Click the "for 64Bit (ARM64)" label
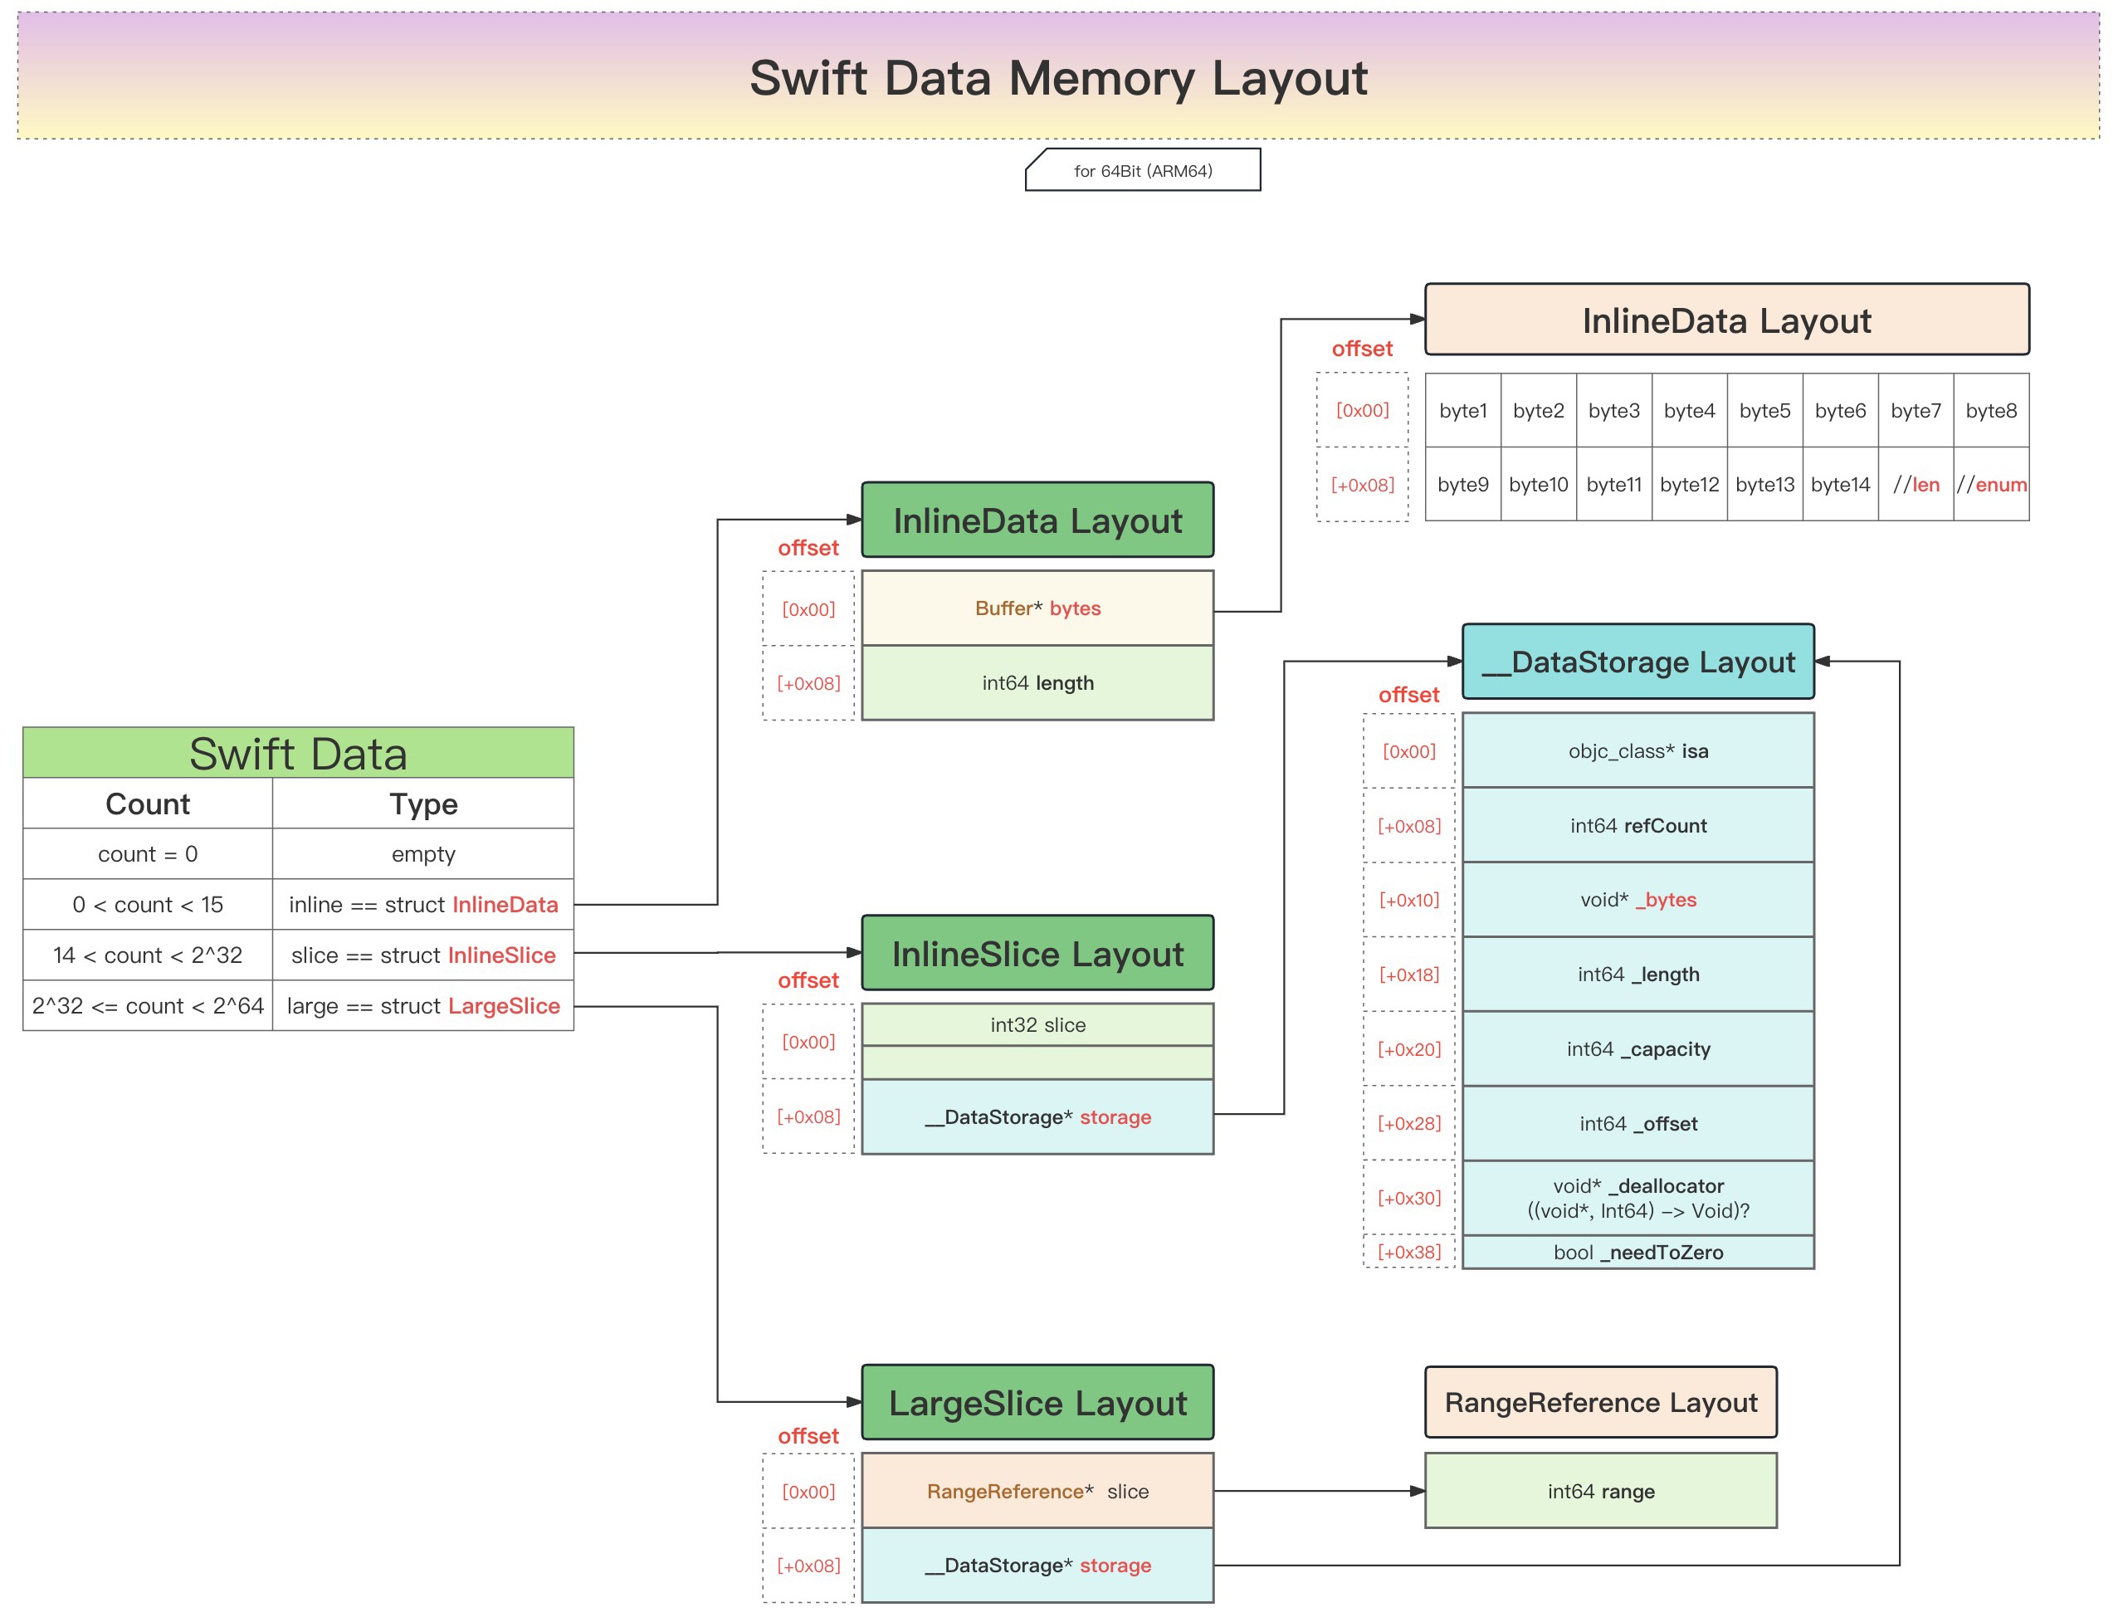Image resolution: width=2123 pixels, height=1622 pixels. [1141, 170]
